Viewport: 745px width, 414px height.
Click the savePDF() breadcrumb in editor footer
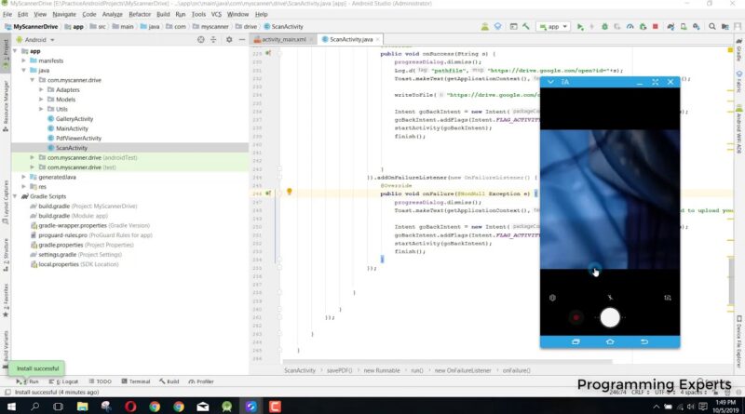pyautogui.click(x=339, y=370)
